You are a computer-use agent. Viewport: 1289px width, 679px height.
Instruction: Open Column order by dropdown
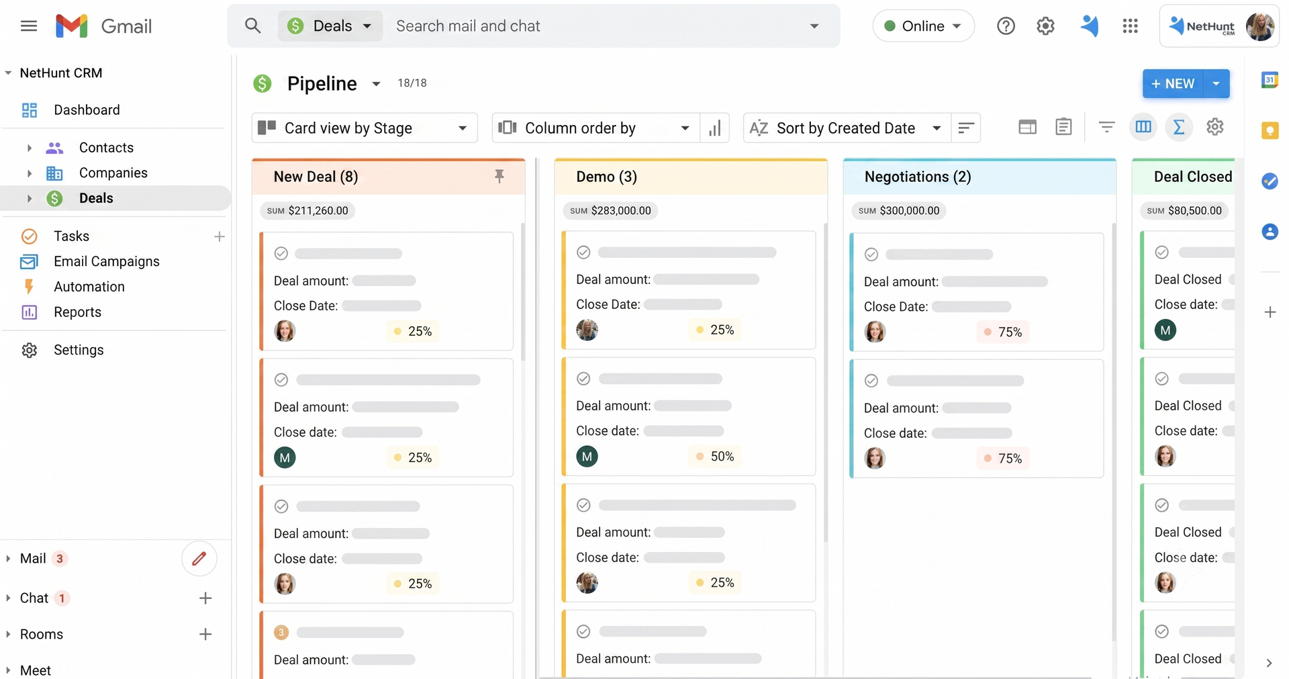tap(595, 128)
